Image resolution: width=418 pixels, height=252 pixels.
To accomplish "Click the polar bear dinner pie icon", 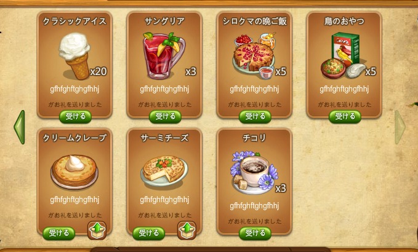I will (x=255, y=56).
